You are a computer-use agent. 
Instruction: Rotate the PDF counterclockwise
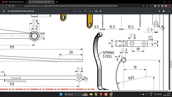tap(100, 11)
